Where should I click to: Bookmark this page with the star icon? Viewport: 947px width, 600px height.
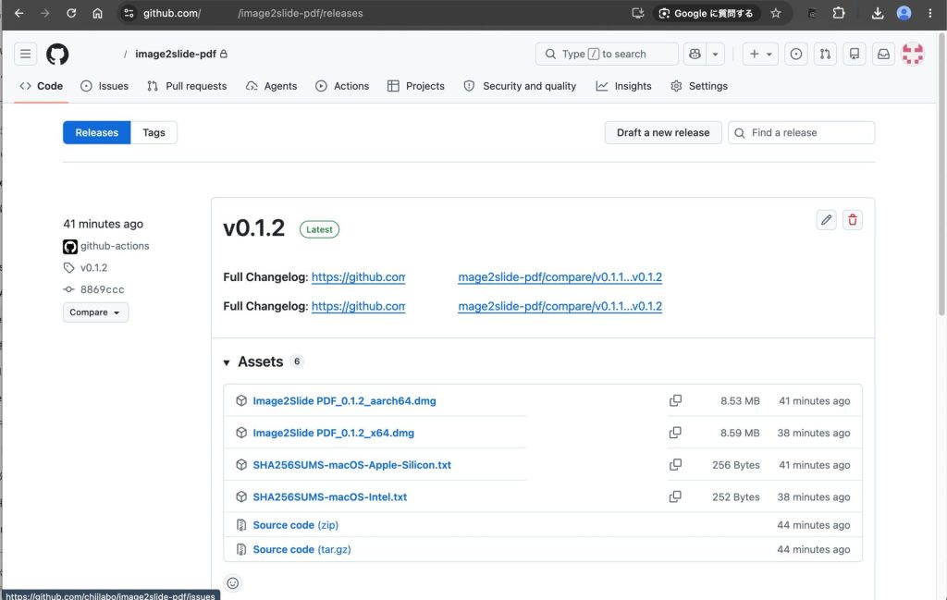pyautogui.click(x=776, y=13)
